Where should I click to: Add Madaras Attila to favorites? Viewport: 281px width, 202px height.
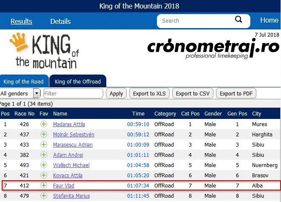44,124
